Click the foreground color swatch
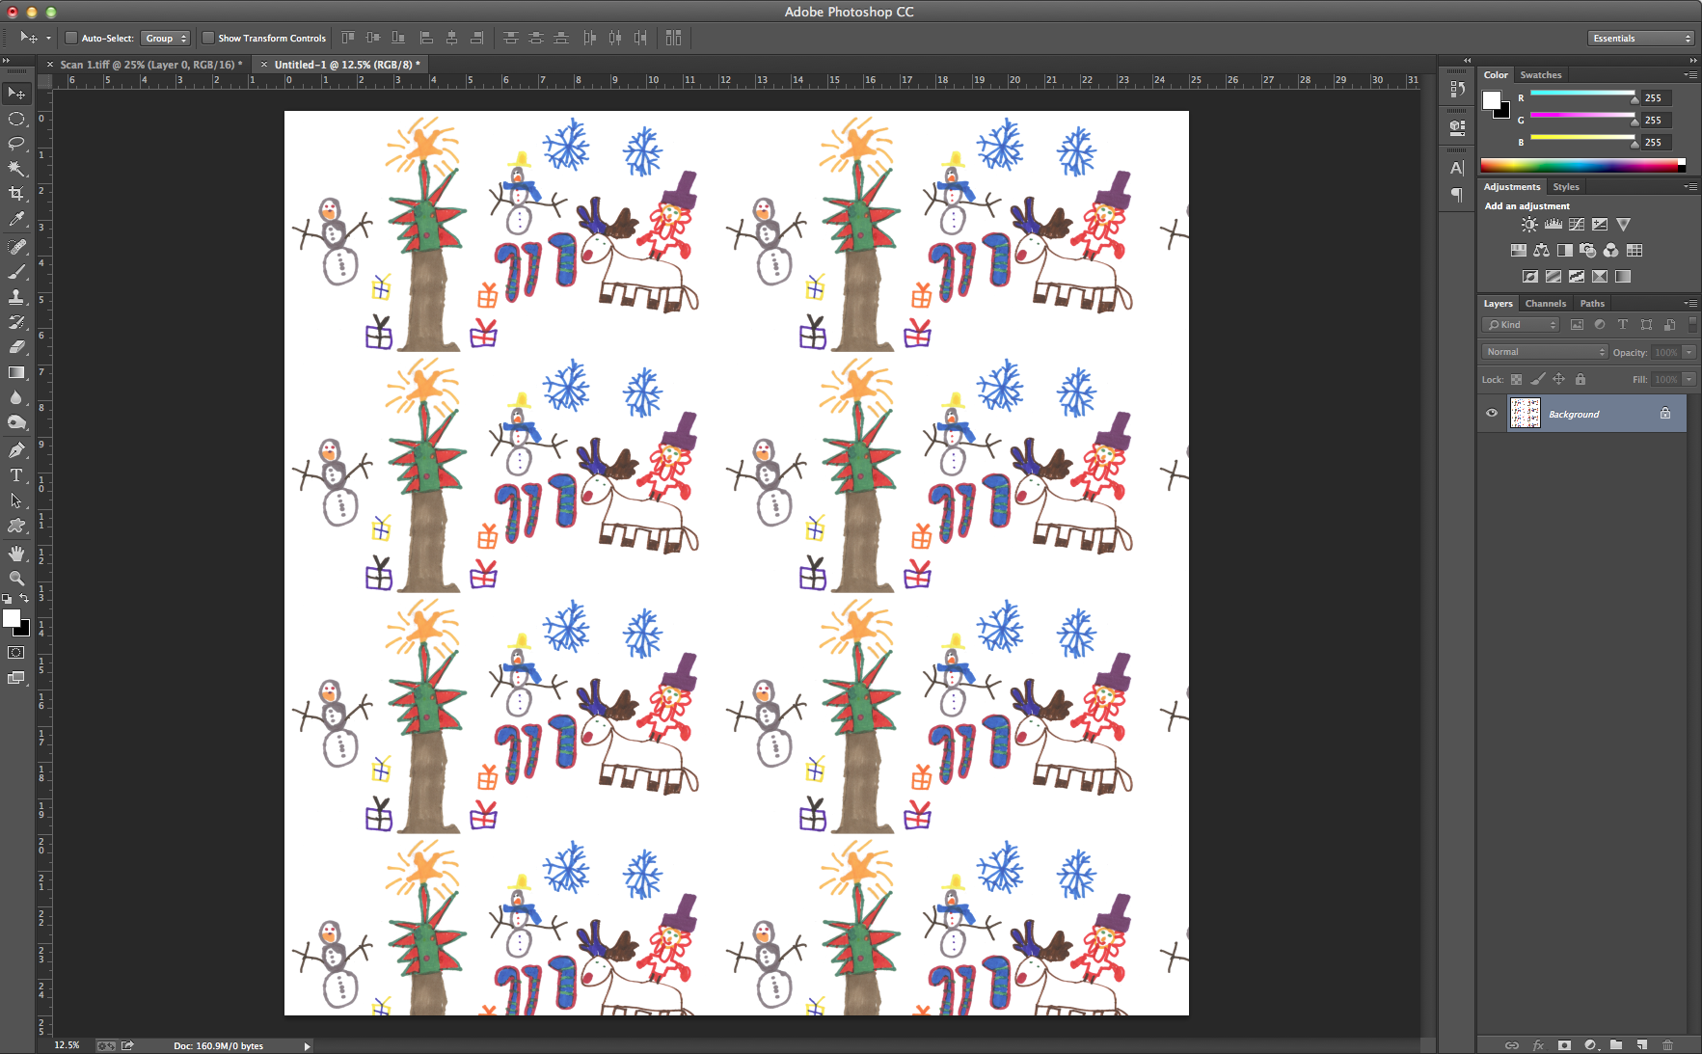 [x=14, y=618]
